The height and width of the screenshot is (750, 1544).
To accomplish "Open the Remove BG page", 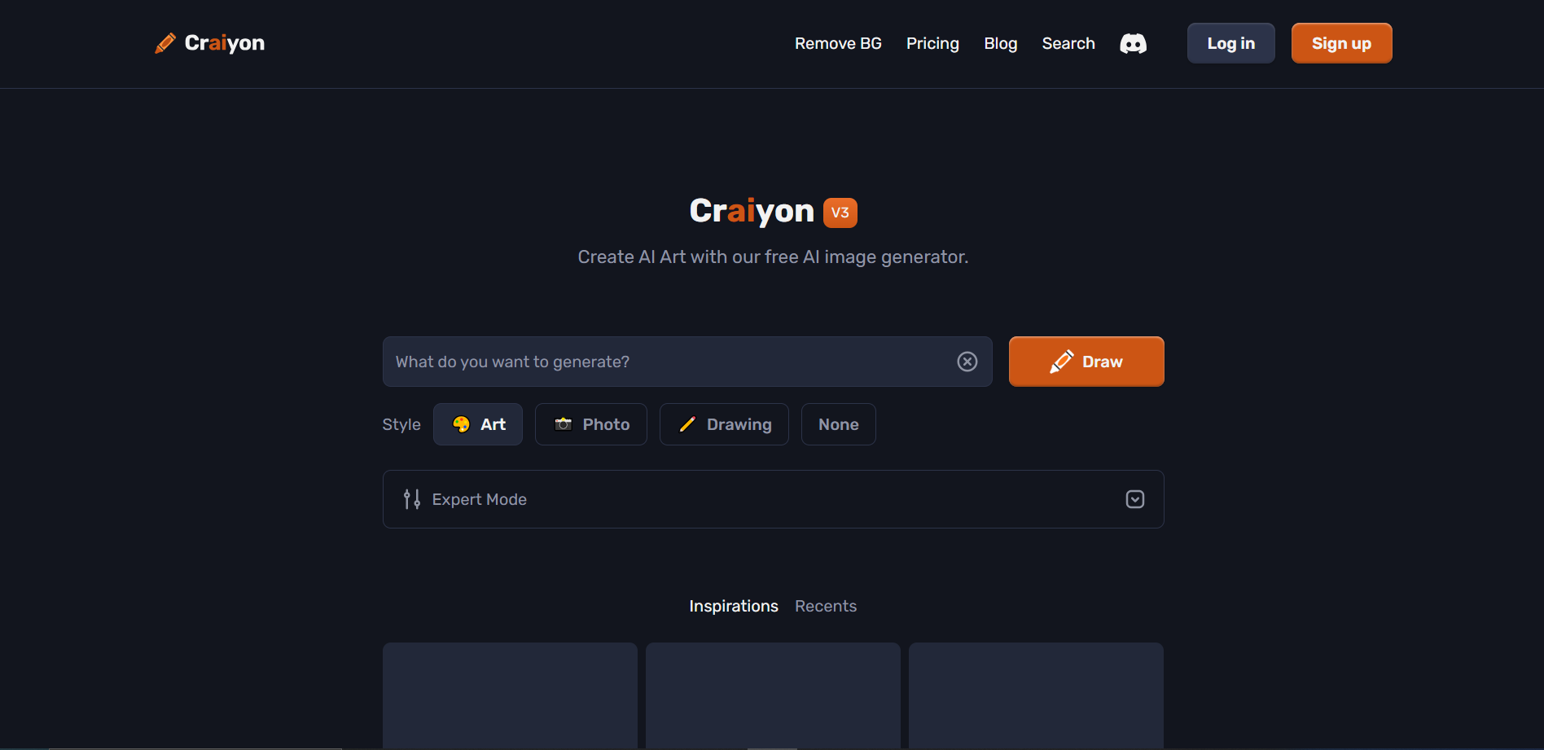I will [x=837, y=43].
